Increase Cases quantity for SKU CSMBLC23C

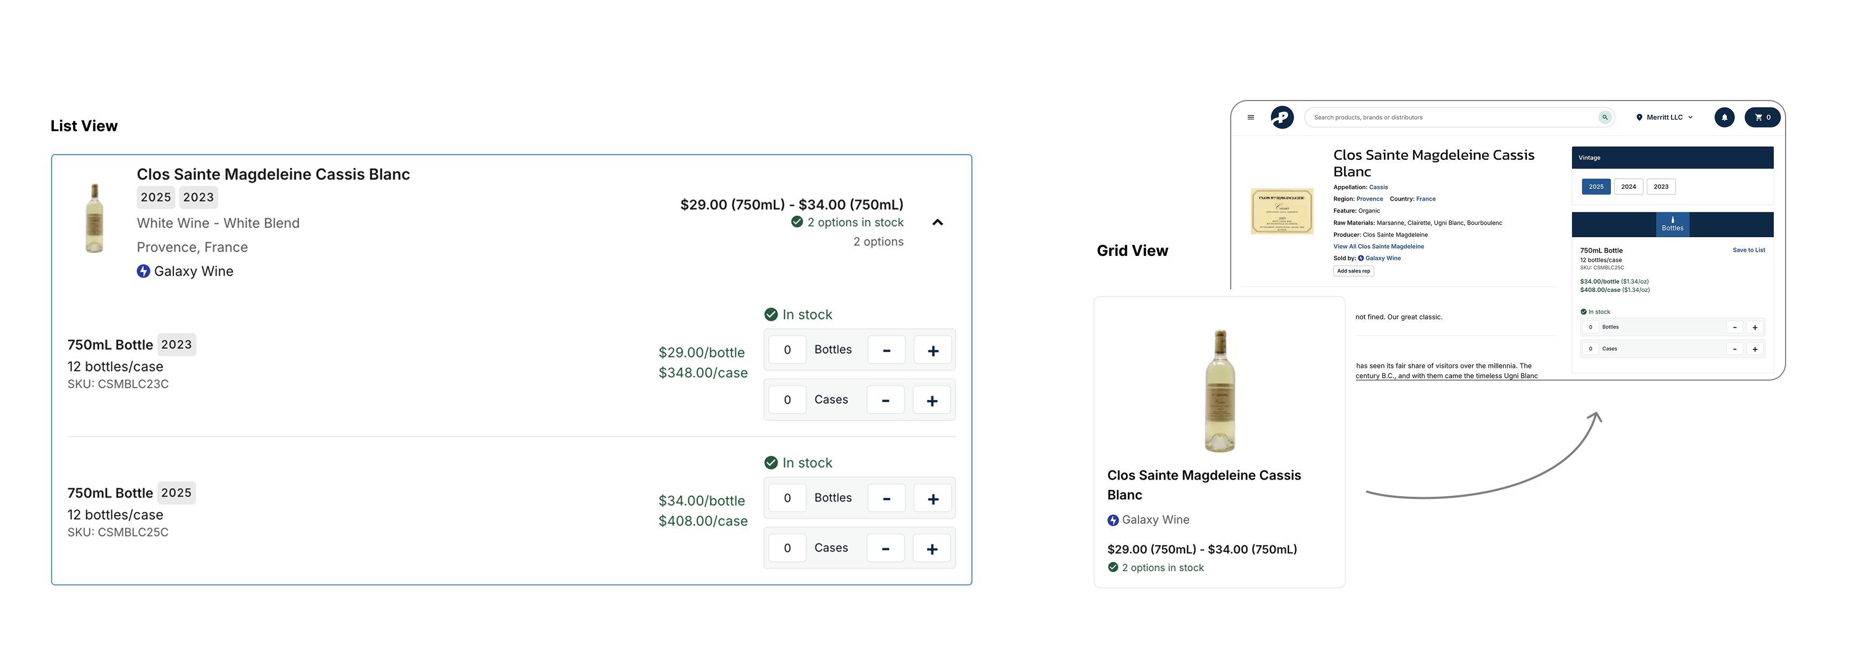932,401
